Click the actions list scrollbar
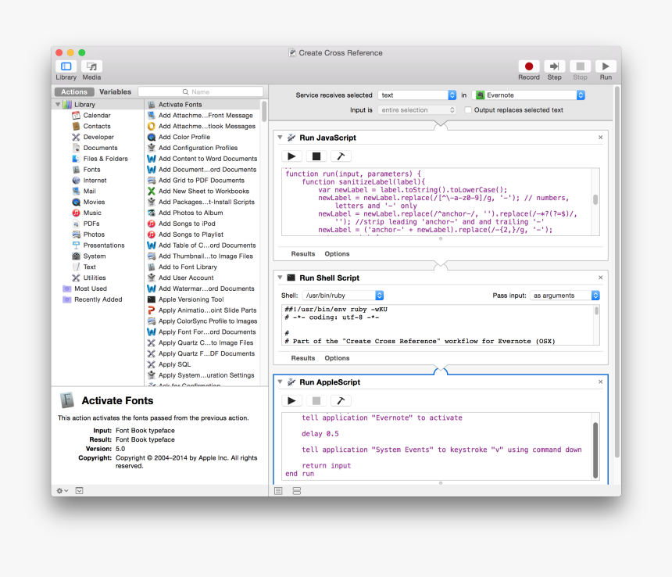This screenshot has height=577, width=672. [x=264, y=112]
